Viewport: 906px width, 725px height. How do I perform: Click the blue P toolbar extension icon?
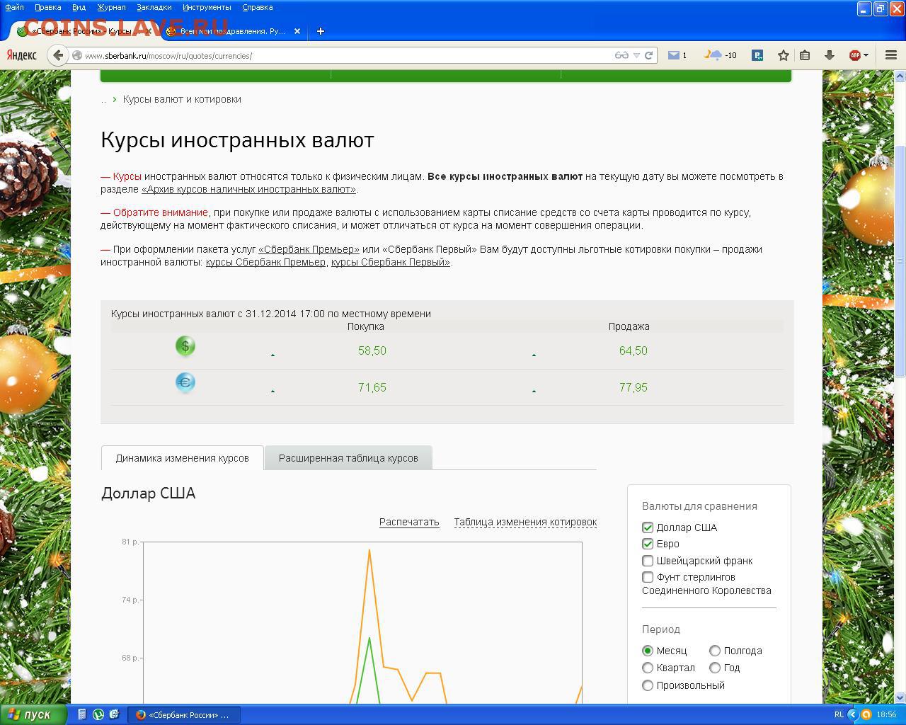[757, 55]
